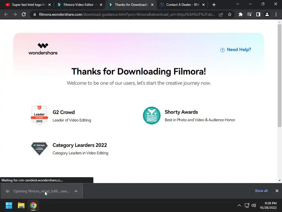Click the Chrome taskbar icon

(x=33, y=205)
